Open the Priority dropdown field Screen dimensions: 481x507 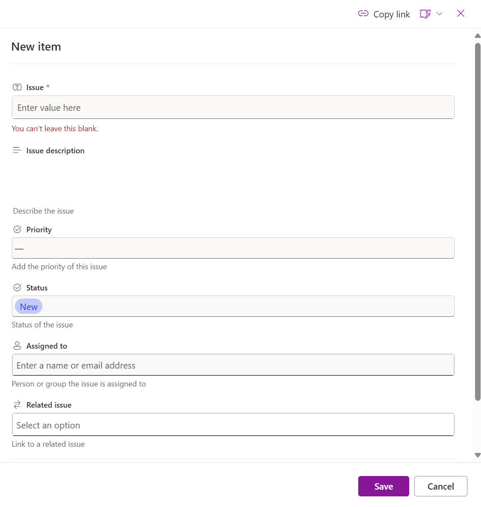tap(233, 248)
